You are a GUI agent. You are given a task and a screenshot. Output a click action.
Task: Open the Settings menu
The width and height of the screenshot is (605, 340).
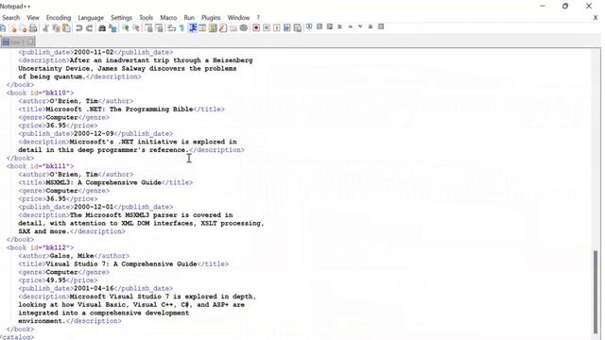pyautogui.click(x=121, y=18)
